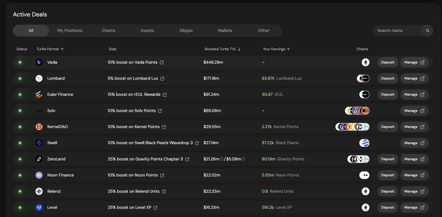
Task: Click the Solv partner logo
Action: click(39, 111)
